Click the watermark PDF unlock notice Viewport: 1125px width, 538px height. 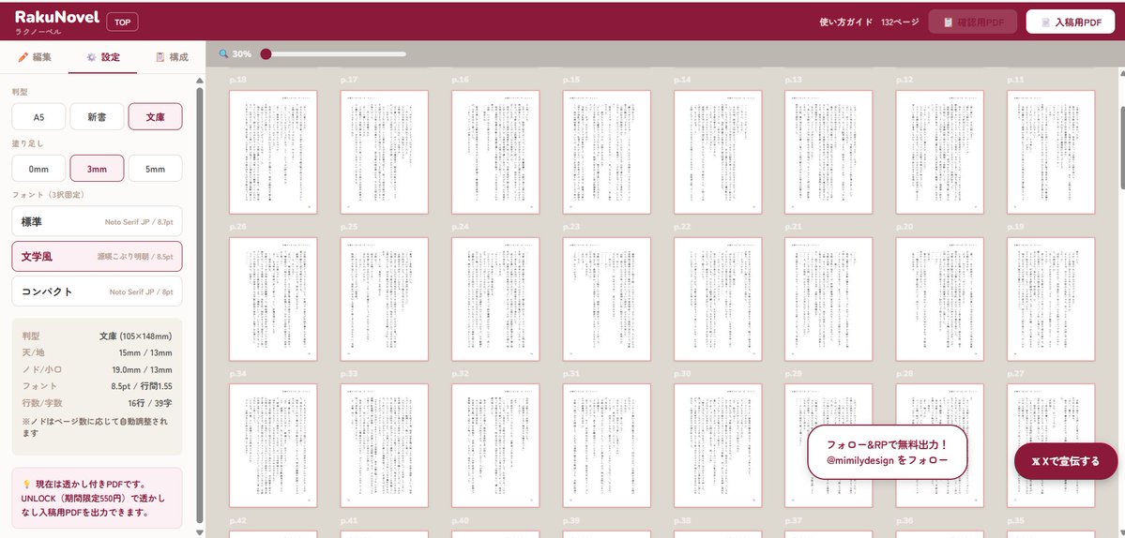tap(97, 499)
